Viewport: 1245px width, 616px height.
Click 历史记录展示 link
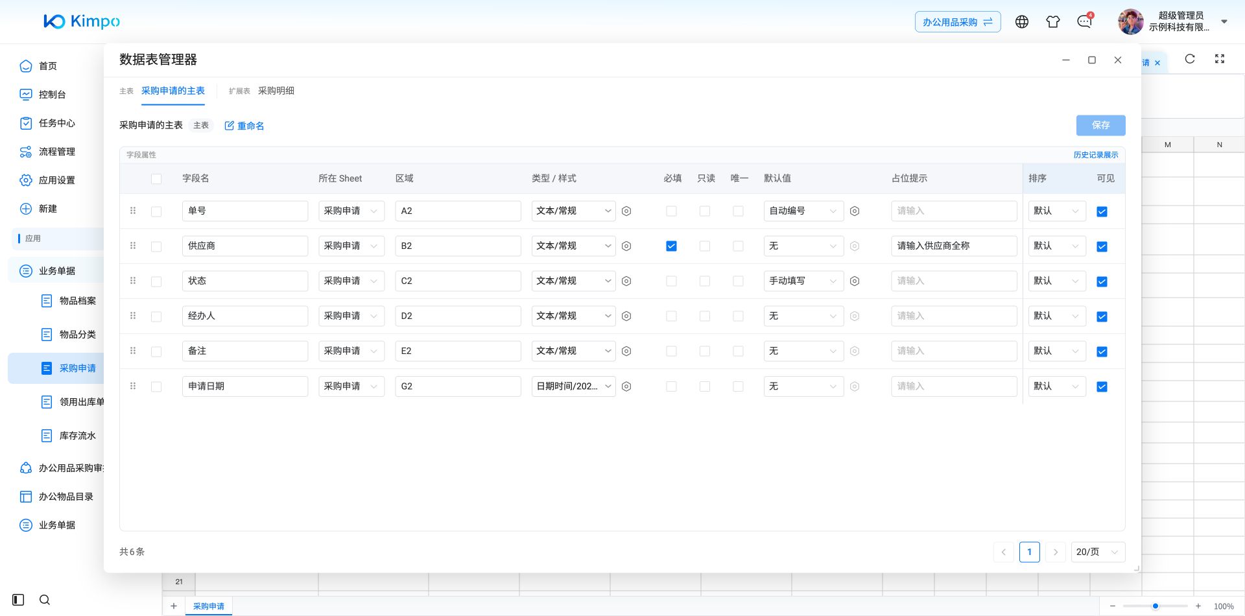point(1096,155)
